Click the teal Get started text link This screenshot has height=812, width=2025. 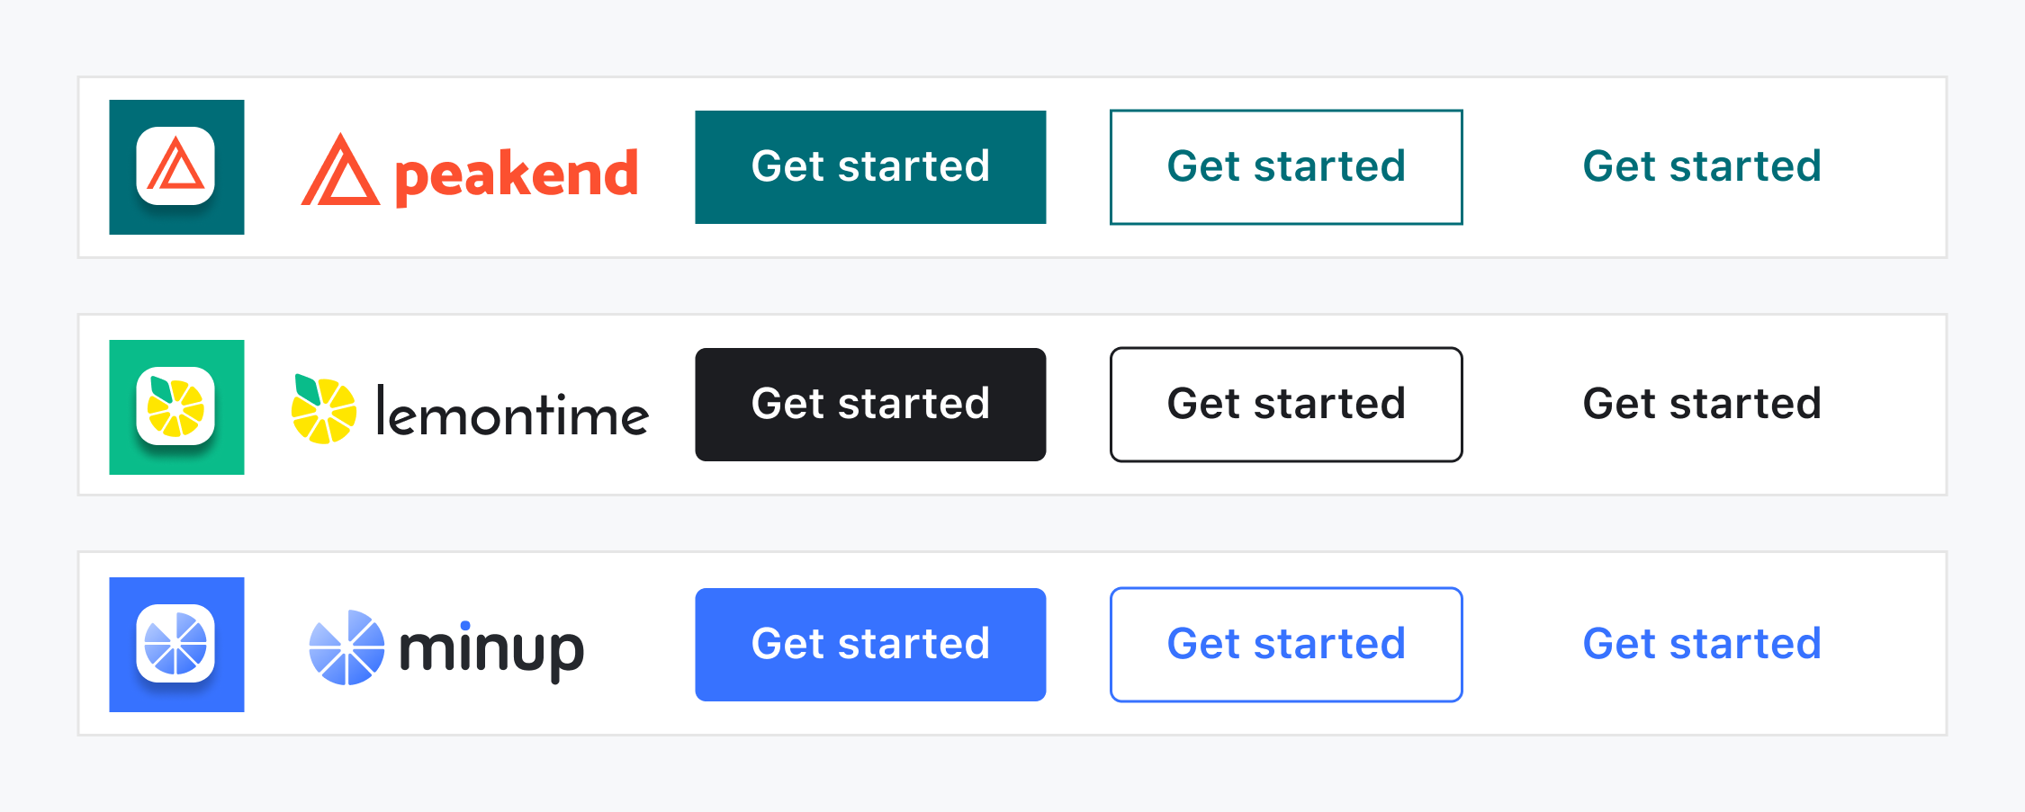(x=1702, y=166)
